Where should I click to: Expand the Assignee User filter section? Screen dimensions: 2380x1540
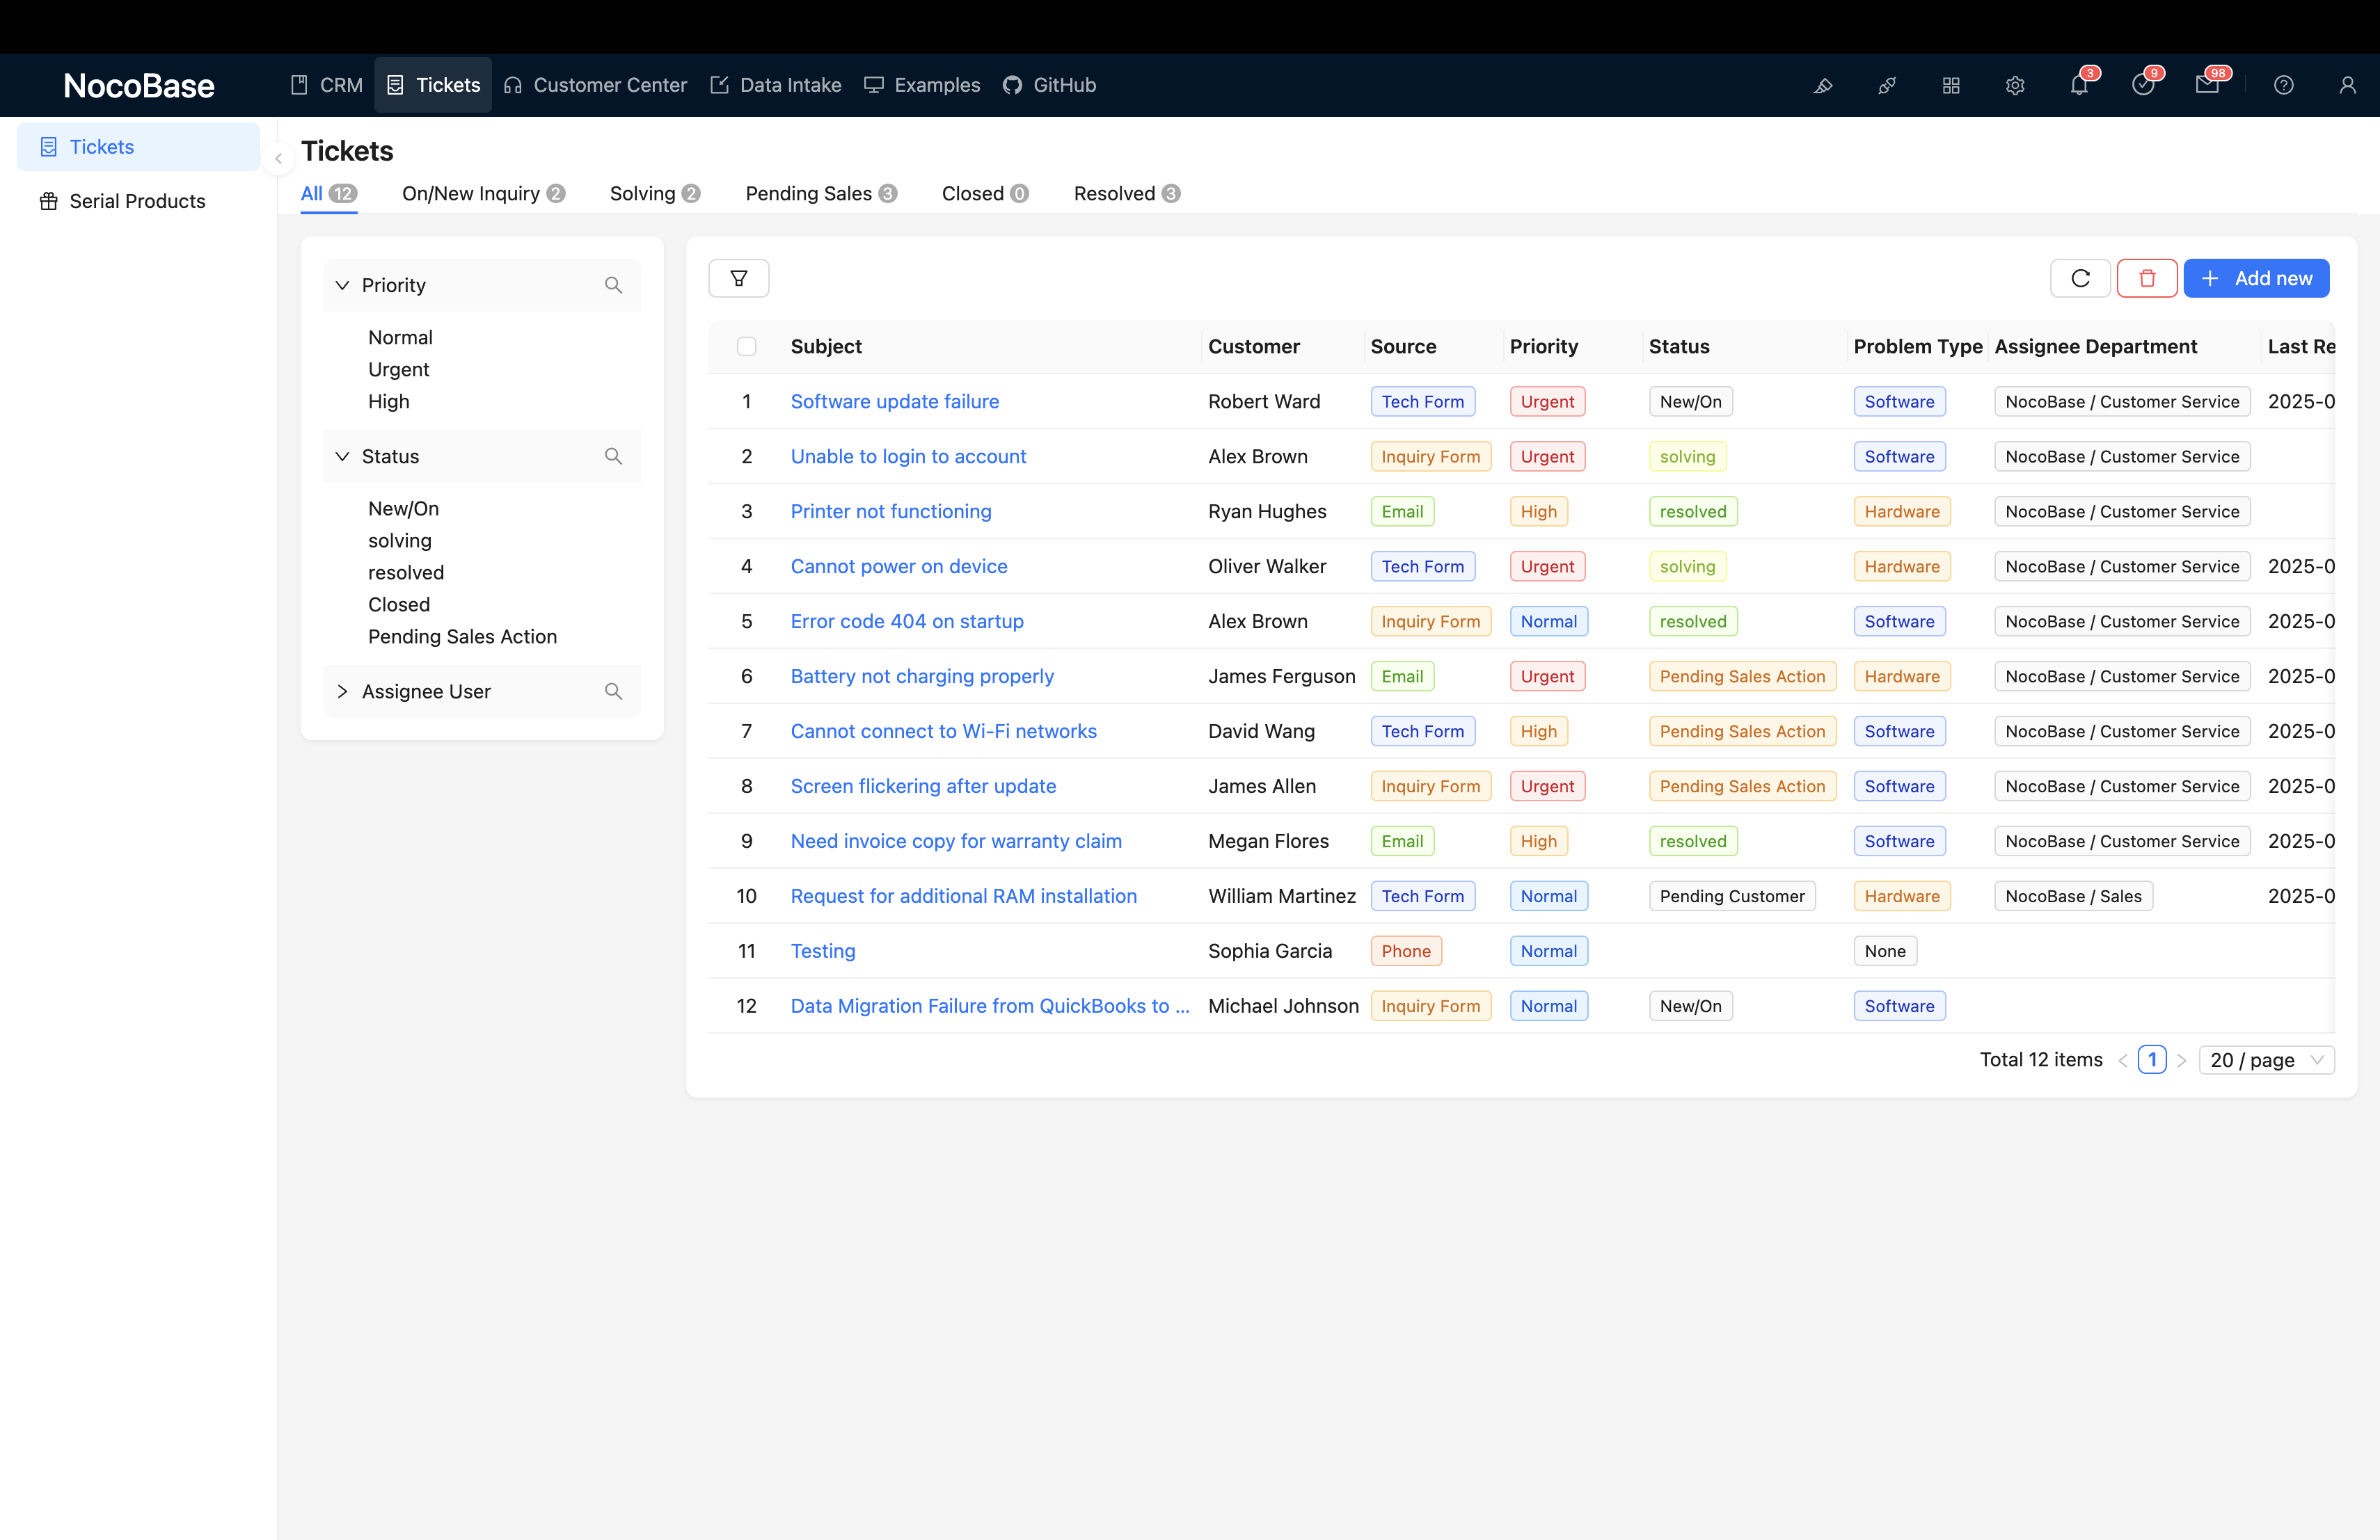click(x=342, y=691)
